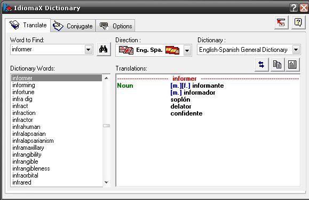This screenshot has width=309, height=200.
Task: Click the Word to Find input field
Action: [47, 49]
